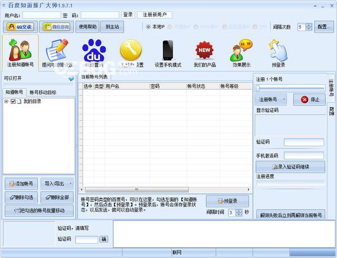Click the 添加帐号 button
Image resolution: width=337 pixels, height=258 pixels.
tap(21, 184)
